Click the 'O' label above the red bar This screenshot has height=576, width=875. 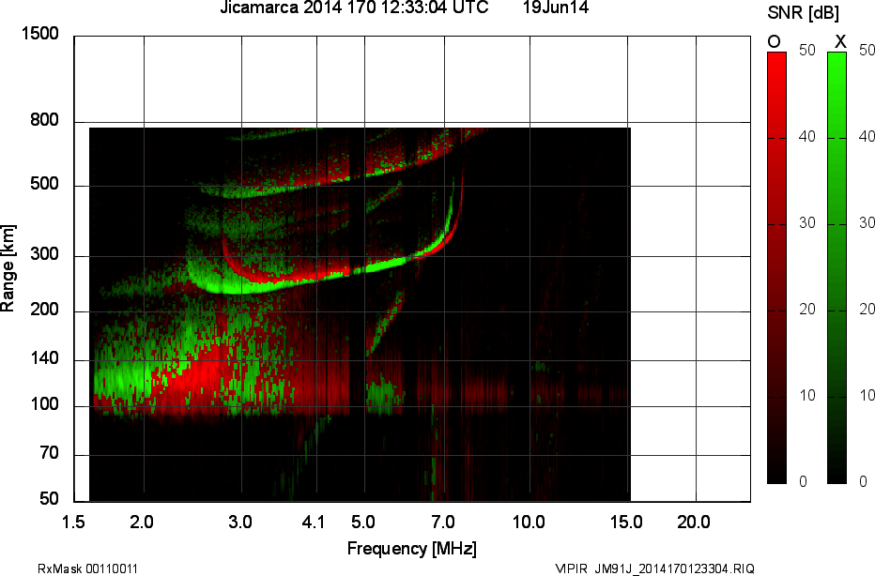point(774,42)
